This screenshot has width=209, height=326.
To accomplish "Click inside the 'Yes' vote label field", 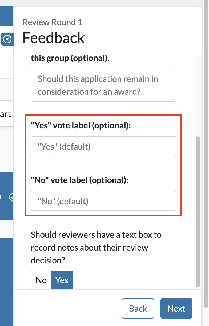I will coord(103,146).
